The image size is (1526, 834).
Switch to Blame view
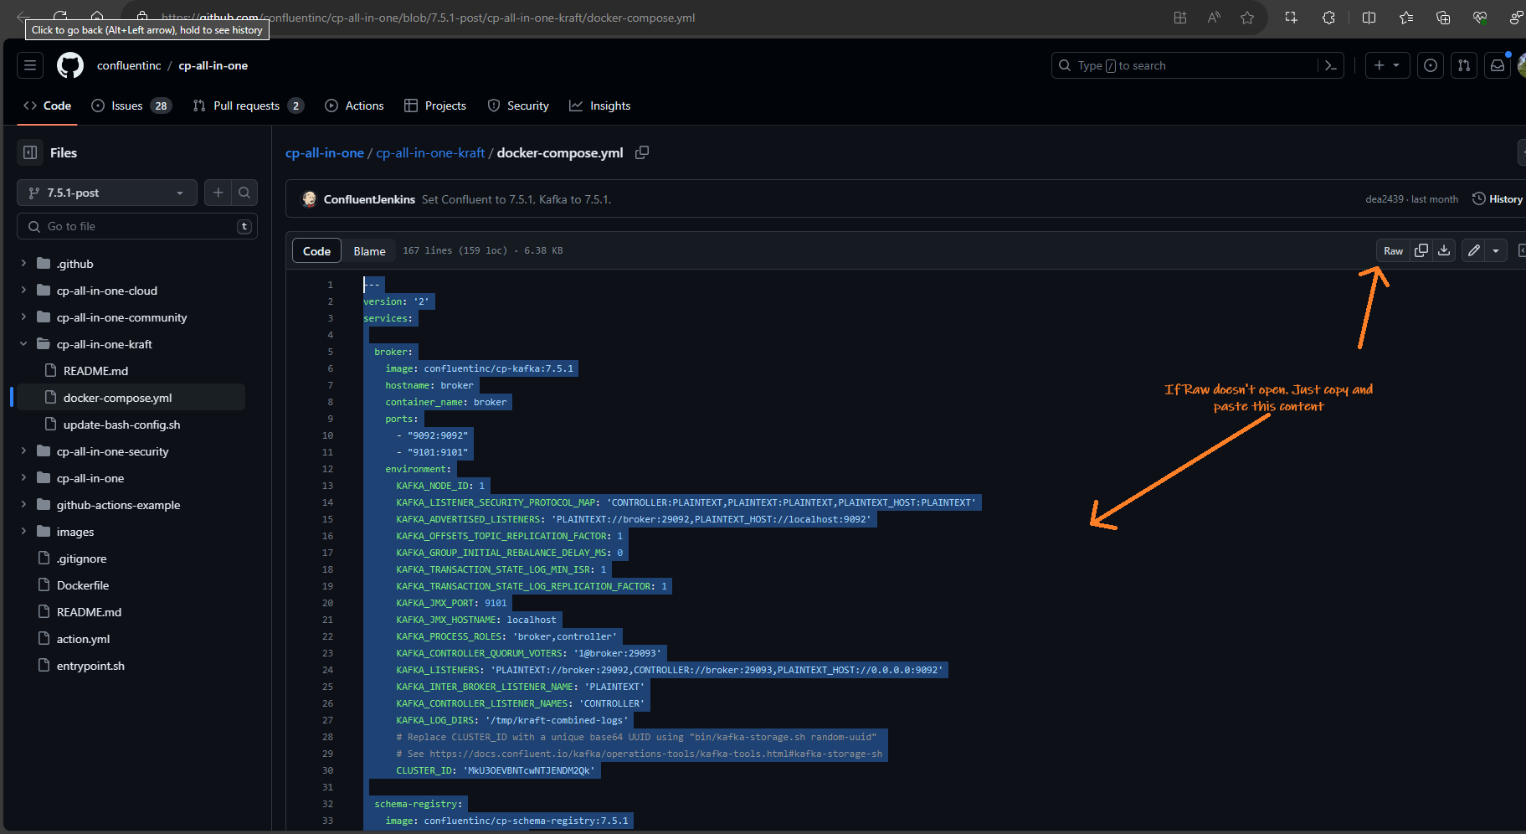click(369, 251)
